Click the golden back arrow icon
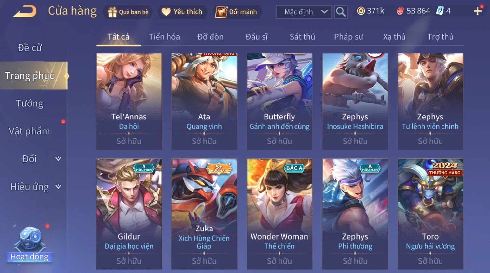The height and width of the screenshot is (273, 490). pyautogui.click(x=25, y=11)
